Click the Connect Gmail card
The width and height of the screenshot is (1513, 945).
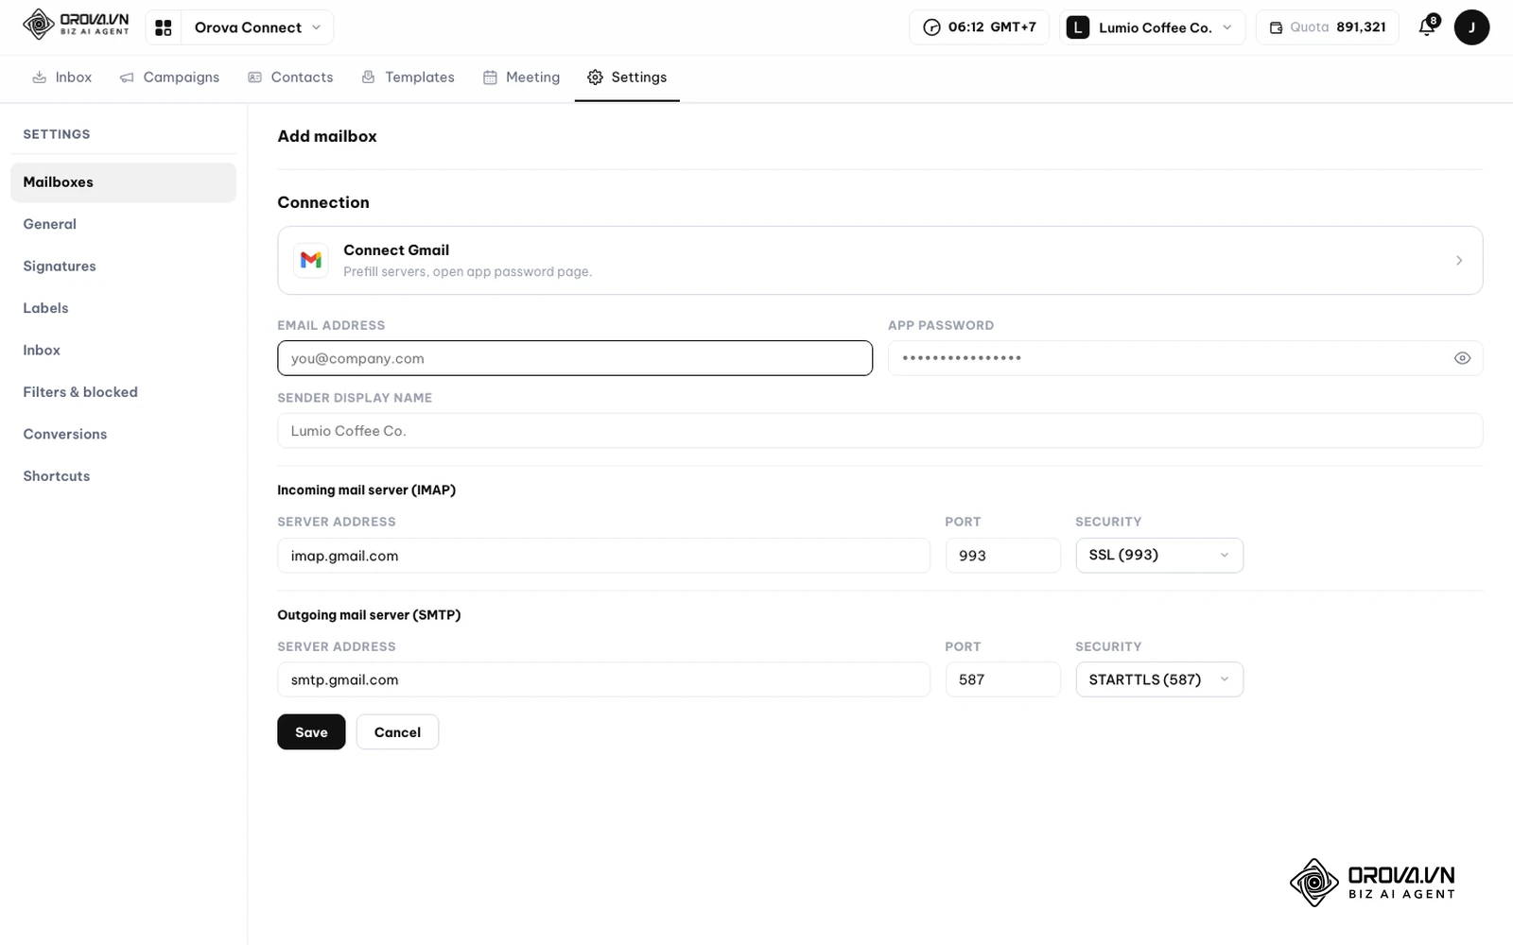coord(879,260)
